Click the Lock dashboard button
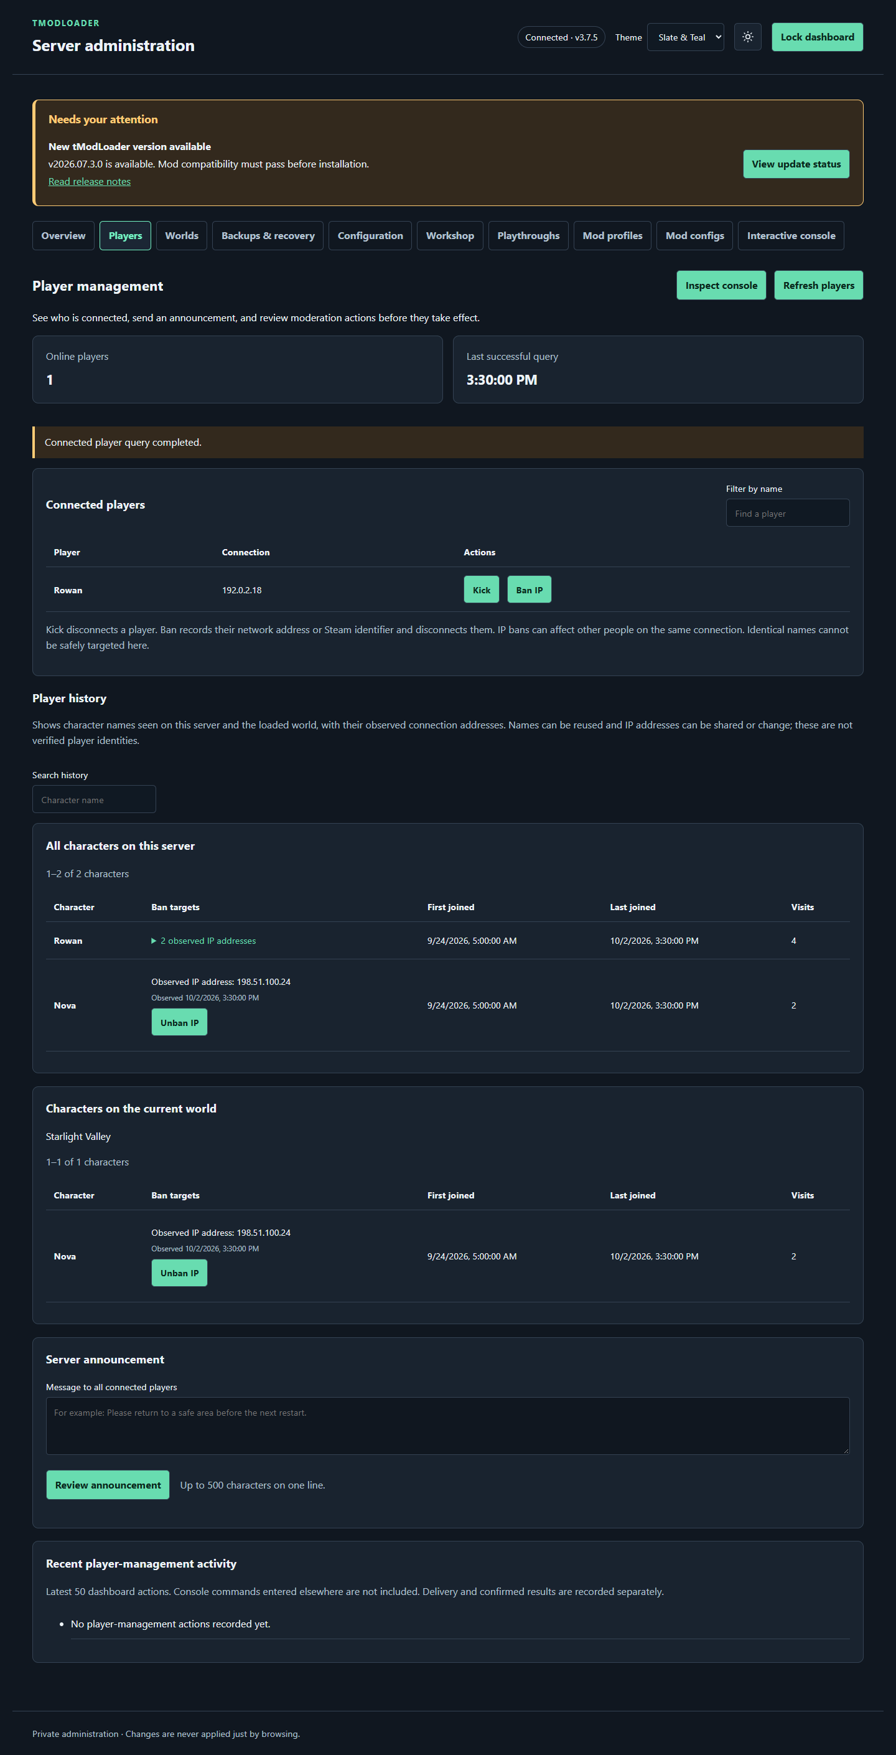896x1755 pixels. pos(817,37)
